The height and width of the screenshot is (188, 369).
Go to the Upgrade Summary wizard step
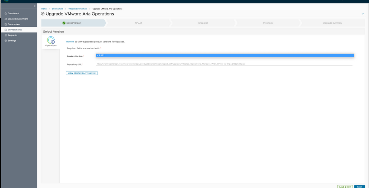tap(332, 23)
